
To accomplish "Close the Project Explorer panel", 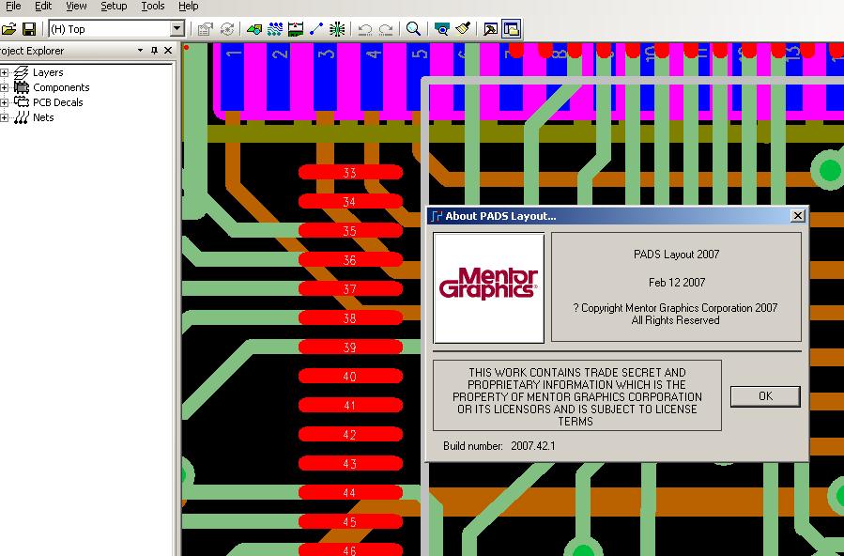I will (168, 50).
